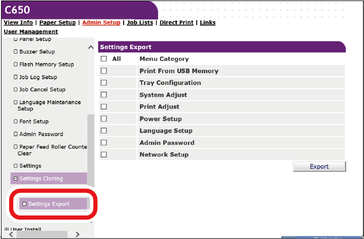Image resolution: width=364 pixels, height=239 pixels.
Task: Tick the All checkbox
Action: [x=104, y=59]
